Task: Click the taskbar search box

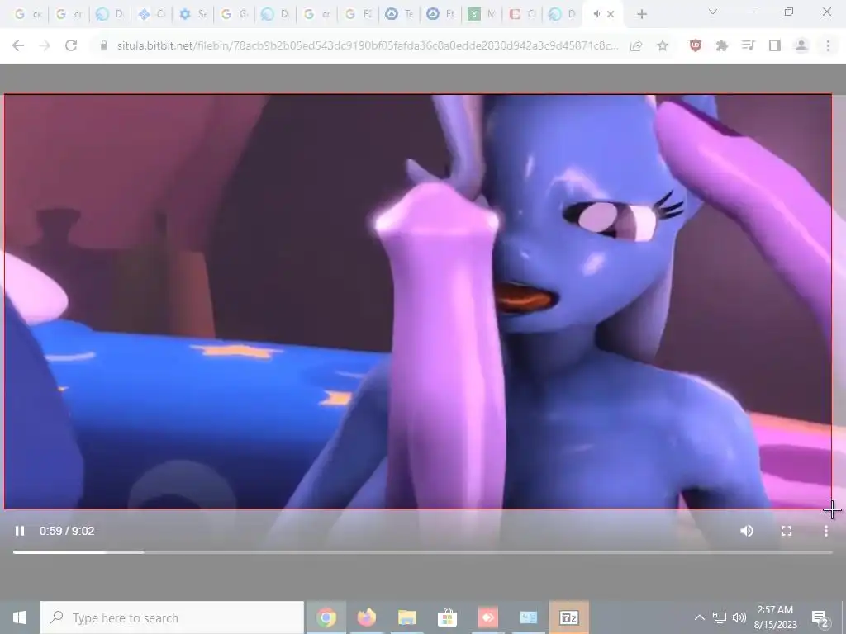Action: [172, 617]
